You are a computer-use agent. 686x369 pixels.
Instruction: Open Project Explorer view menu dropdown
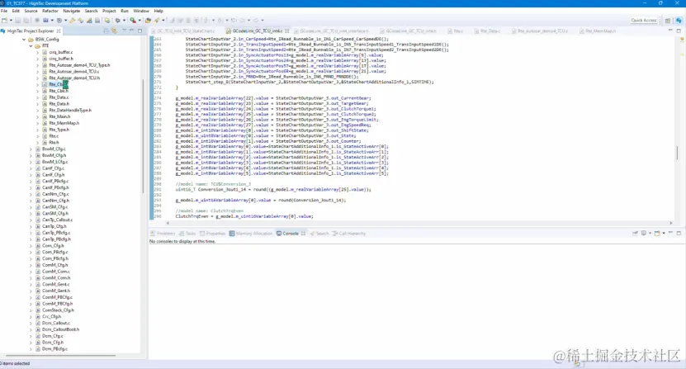coord(125,31)
